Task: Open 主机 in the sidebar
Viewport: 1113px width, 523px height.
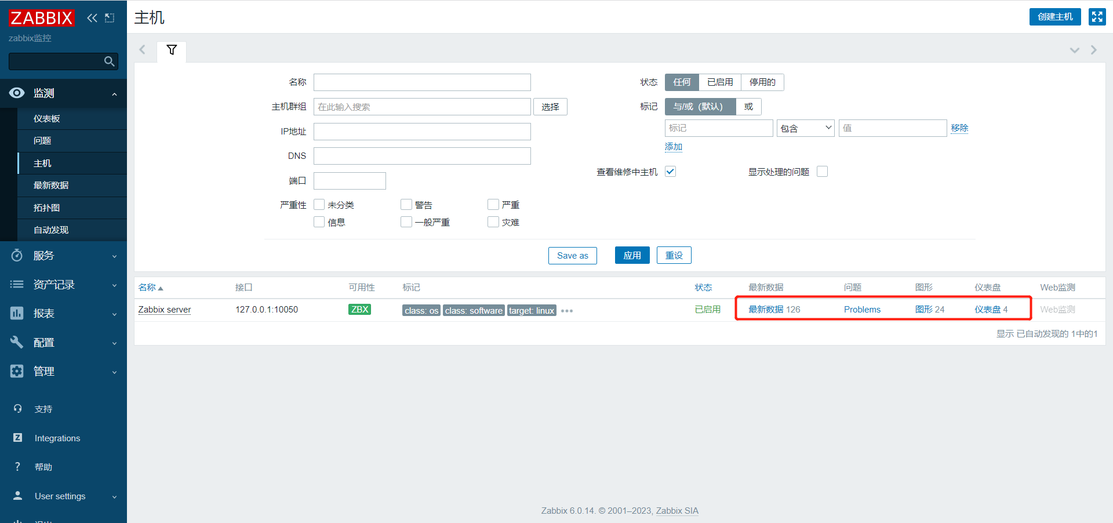Action: pos(72,163)
